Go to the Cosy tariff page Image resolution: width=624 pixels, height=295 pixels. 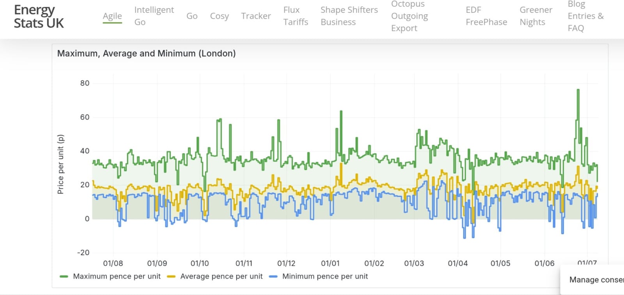pos(219,16)
